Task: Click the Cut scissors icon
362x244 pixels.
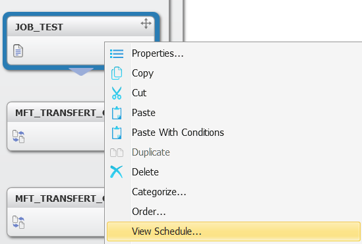Action: (x=117, y=93)
